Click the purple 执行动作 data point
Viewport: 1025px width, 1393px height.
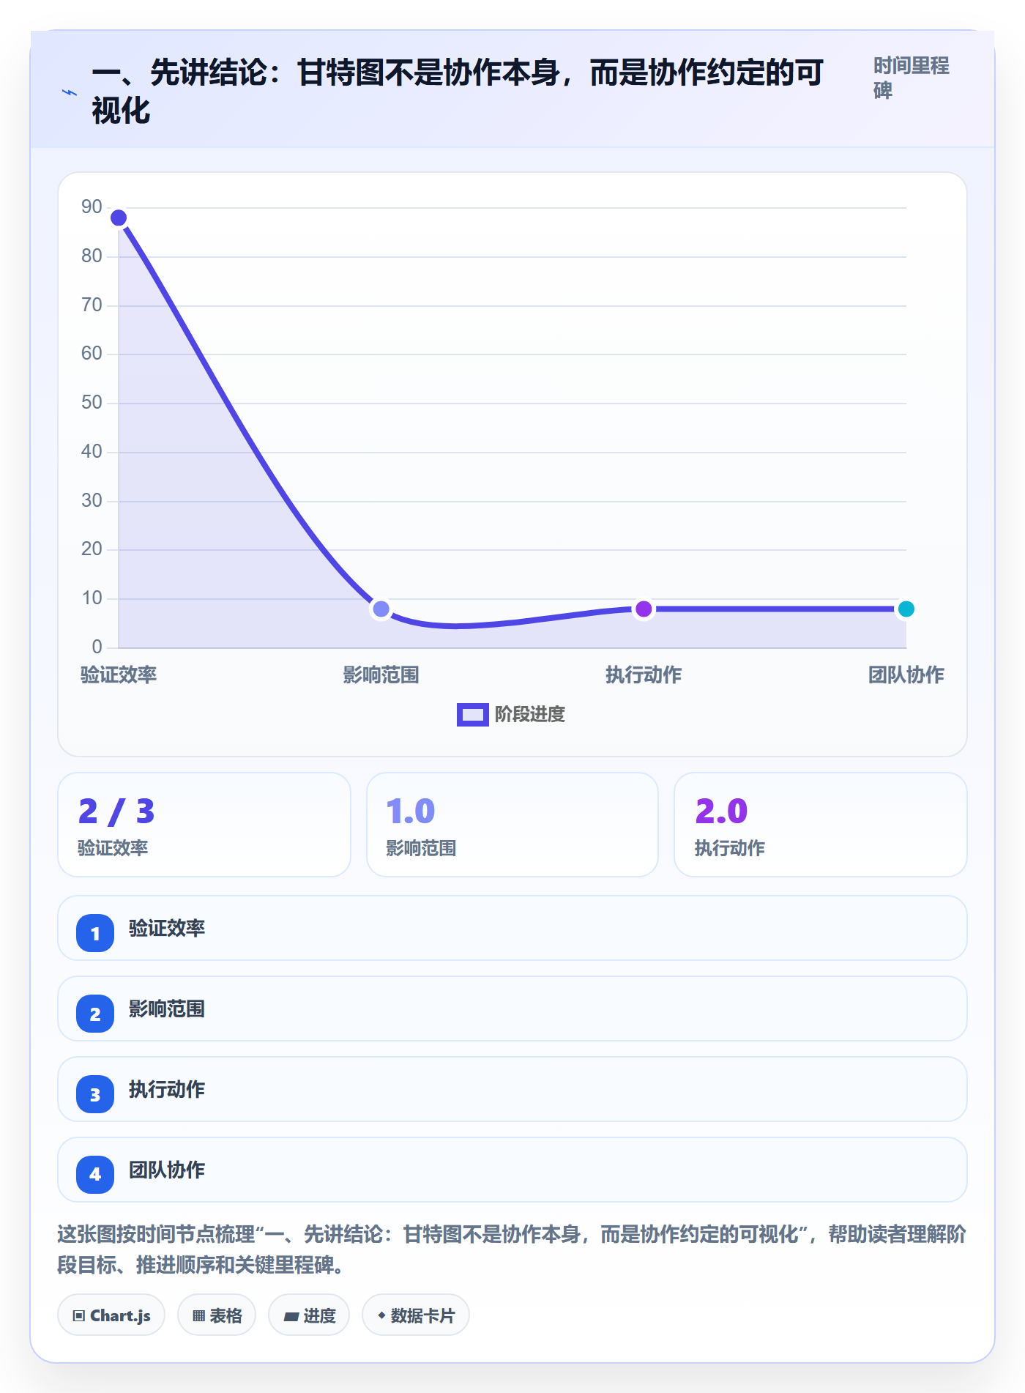(x=644, y=609)
